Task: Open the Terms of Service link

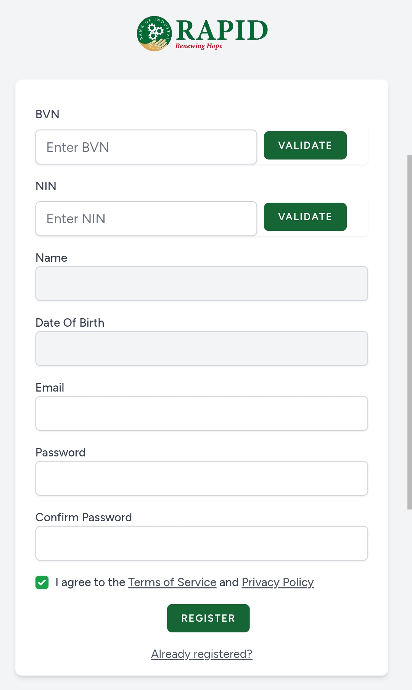Action: [172, 582]
